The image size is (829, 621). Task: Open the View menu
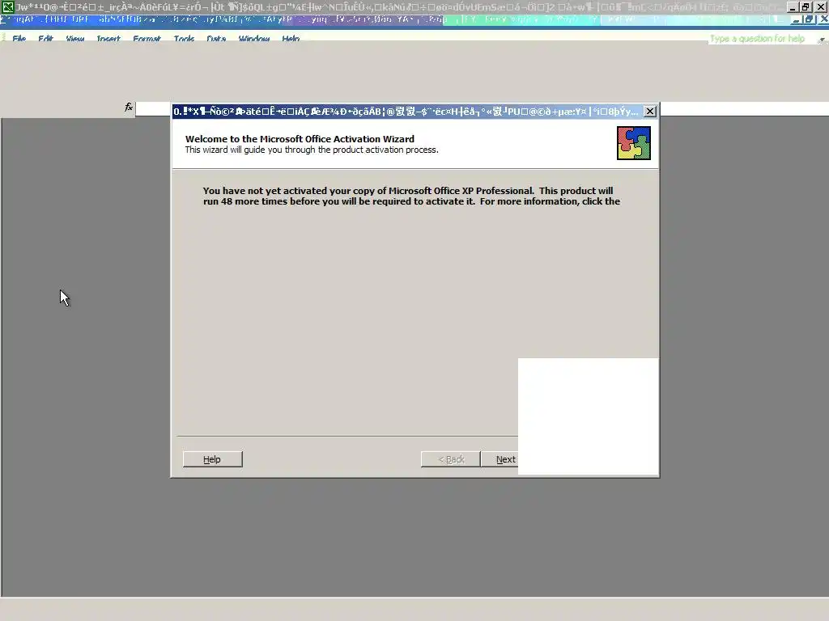(75, 39)
